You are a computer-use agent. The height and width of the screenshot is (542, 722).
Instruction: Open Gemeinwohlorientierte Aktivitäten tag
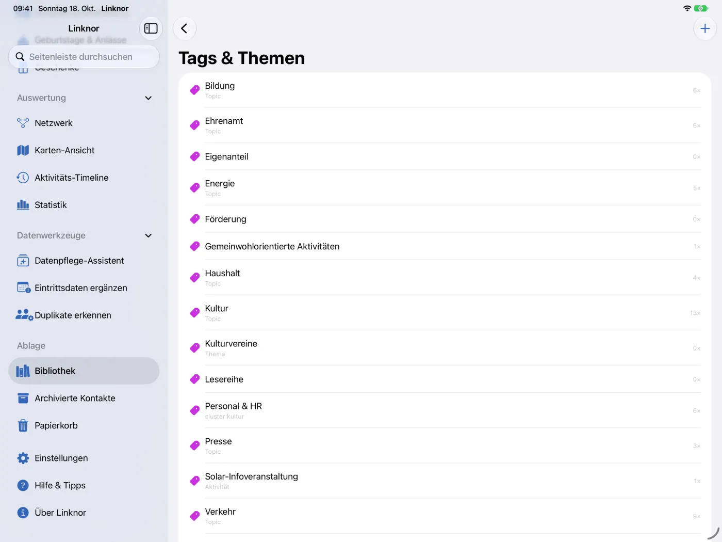(x=445, y=246)
